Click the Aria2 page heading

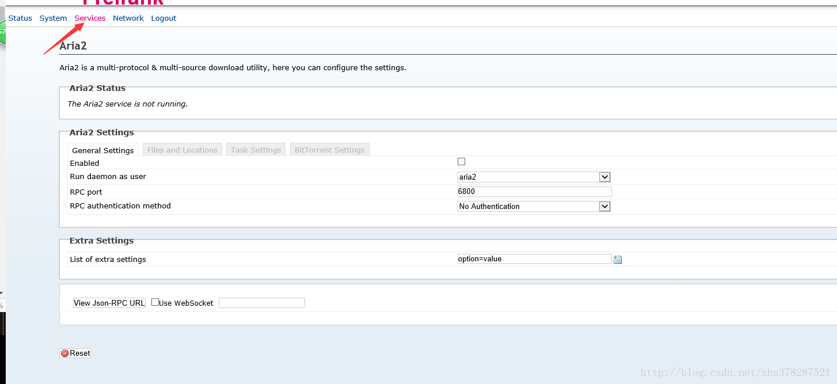(73, 45)
